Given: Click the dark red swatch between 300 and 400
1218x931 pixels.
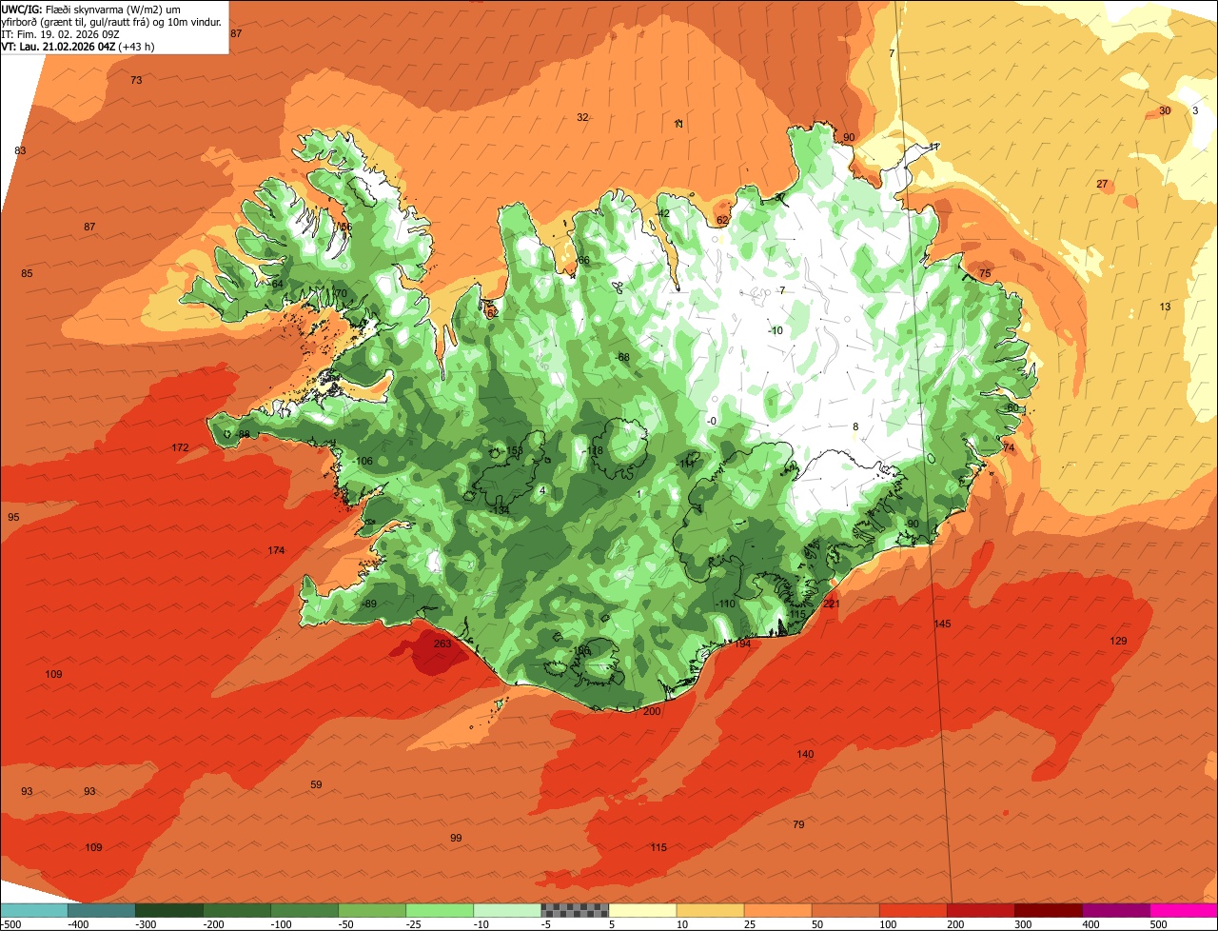Looking at the screenshot, I should tap(1049, 910).
